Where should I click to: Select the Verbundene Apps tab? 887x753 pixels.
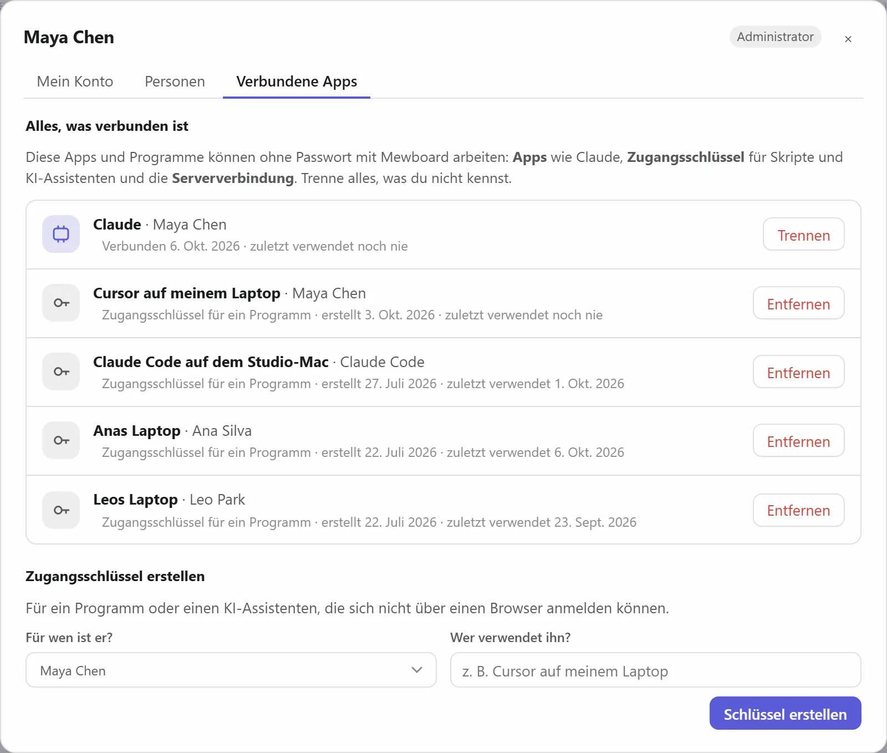(297, 82)
